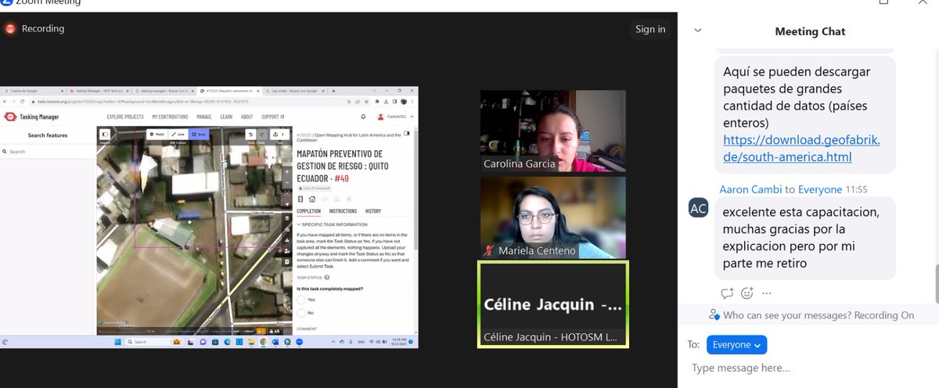This screenshot has height=388, width=939.
Task: Click the chat panel scrollbar
Action: click(936, 283)
